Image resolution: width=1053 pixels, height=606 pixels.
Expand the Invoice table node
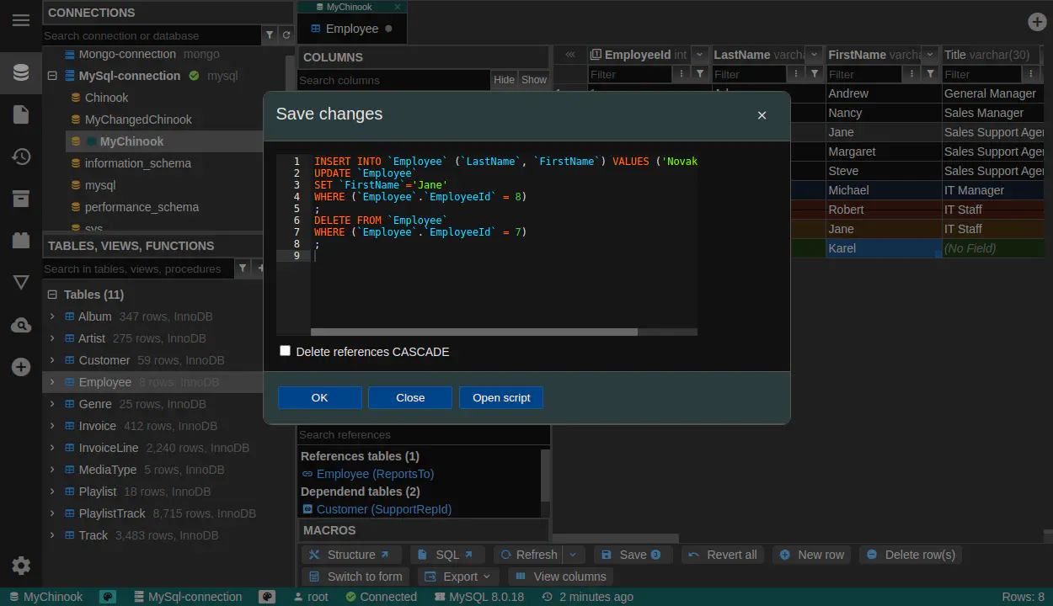(x=52, y=426)
